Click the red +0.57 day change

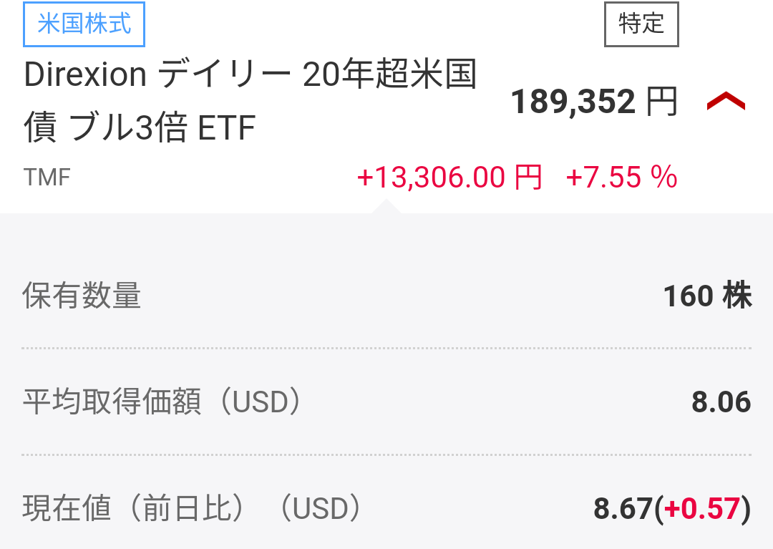pyautogui.click(x=701, y=510)
